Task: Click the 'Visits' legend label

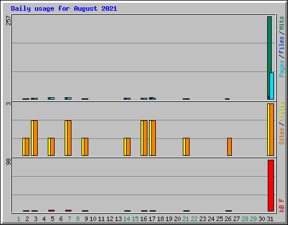Action: [x=282, y=111]
